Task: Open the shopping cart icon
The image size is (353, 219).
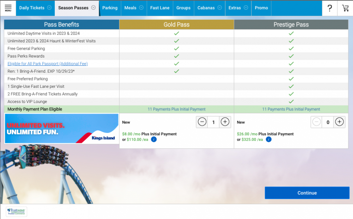Action: [345, 8]
